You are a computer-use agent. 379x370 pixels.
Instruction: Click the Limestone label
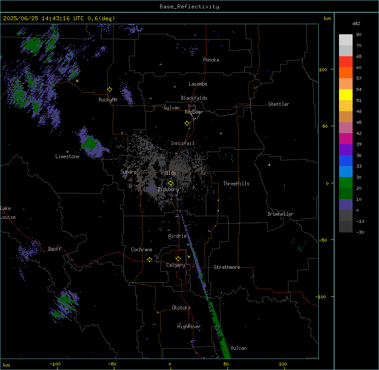(67, 156)
